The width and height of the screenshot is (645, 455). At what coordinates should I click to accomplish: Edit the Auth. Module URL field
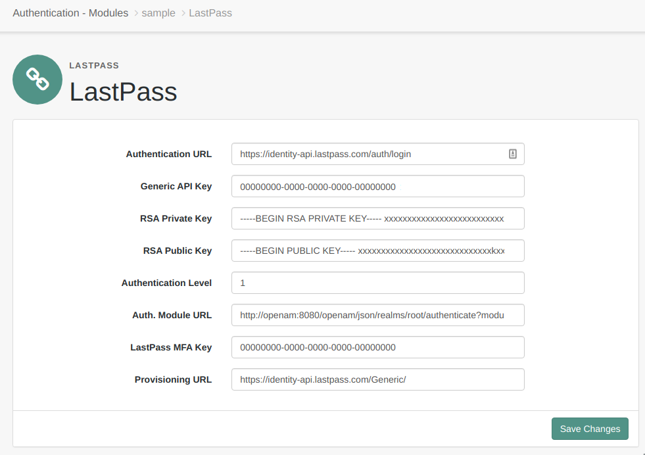377,315
